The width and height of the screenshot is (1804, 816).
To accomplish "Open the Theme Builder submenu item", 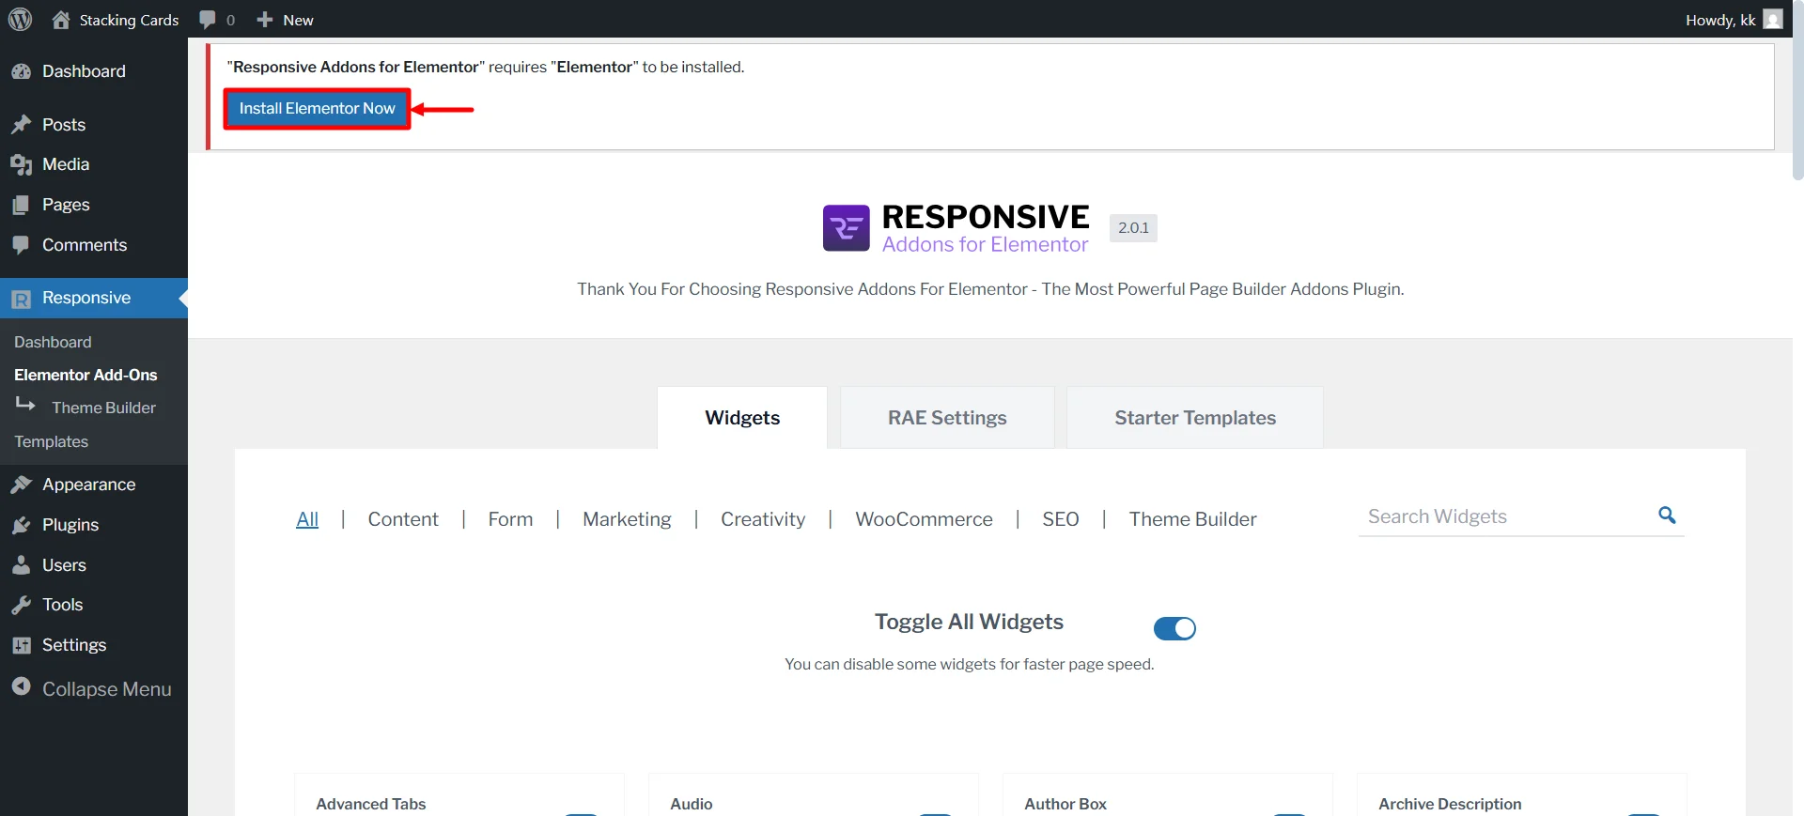I will (103, 408).
